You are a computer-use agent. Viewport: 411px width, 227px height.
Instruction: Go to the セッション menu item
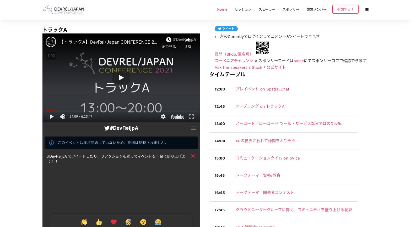click(x=243, y=9)
